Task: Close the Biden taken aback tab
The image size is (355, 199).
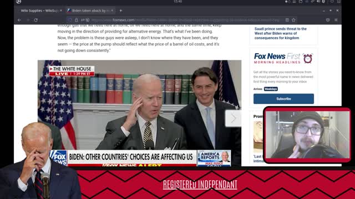Action: (x=112, y=11)
